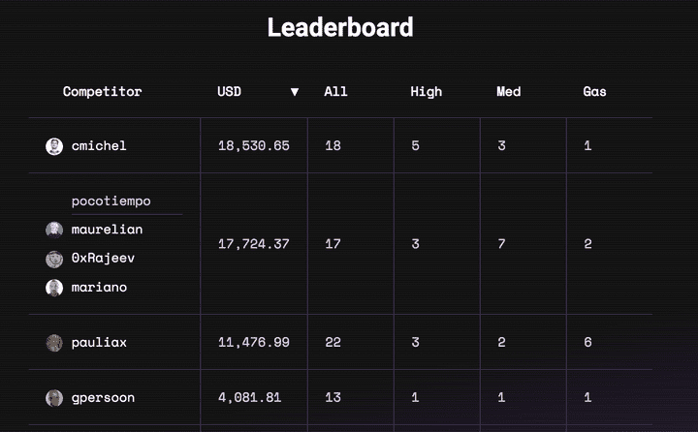The width and height of the screenshot is (698, 432).
Task: Click maurelian's avatar icon
Action: [54, 230]
